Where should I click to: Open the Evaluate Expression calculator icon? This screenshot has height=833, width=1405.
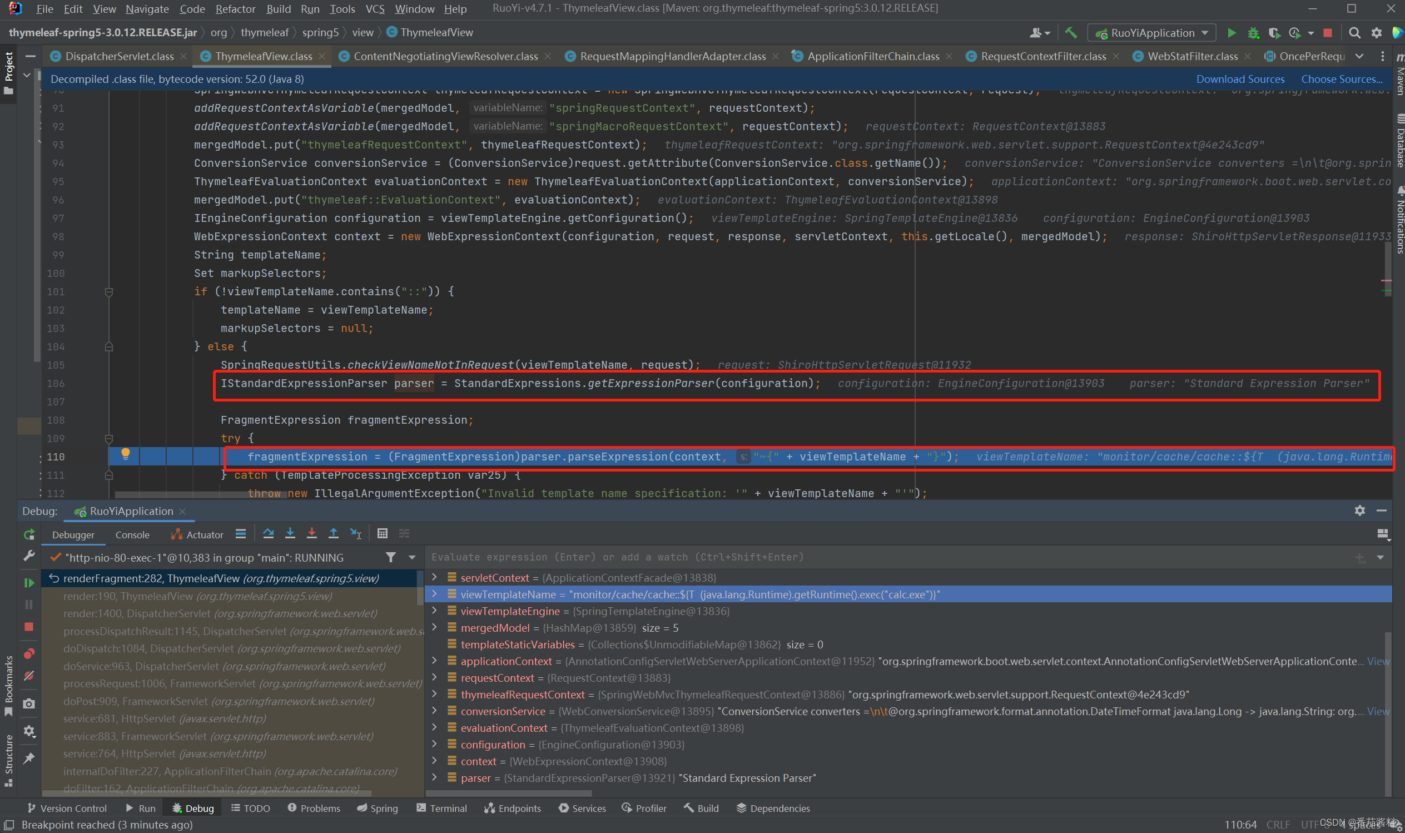(382, 534)
